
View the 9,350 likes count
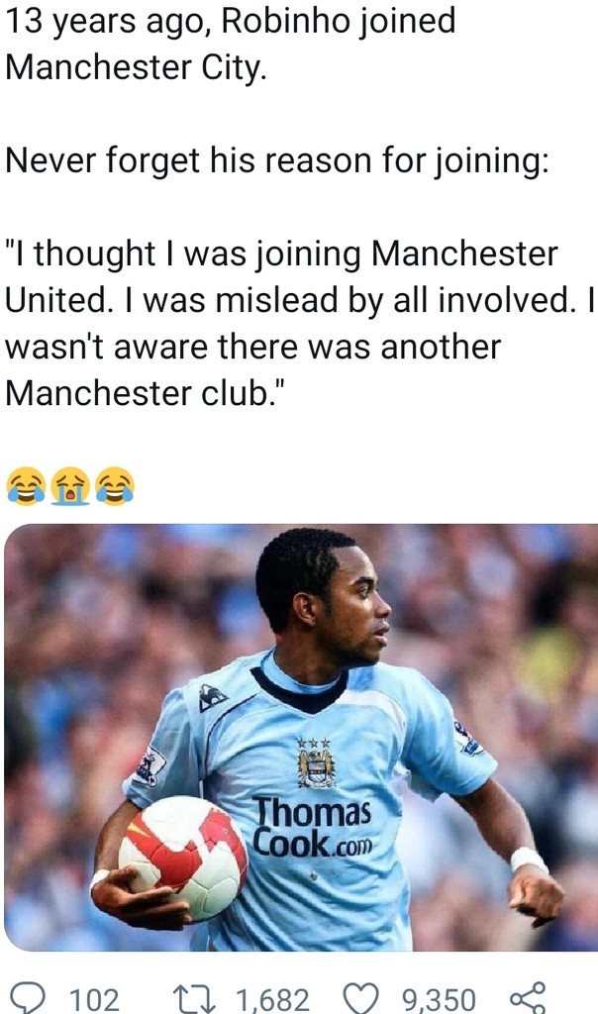(439, 1000)
